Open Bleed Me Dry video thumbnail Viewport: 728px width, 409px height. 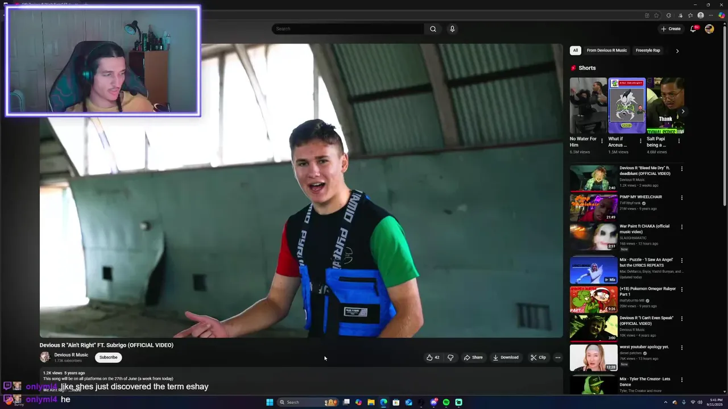pyautogui.click(x=593, y=178)
